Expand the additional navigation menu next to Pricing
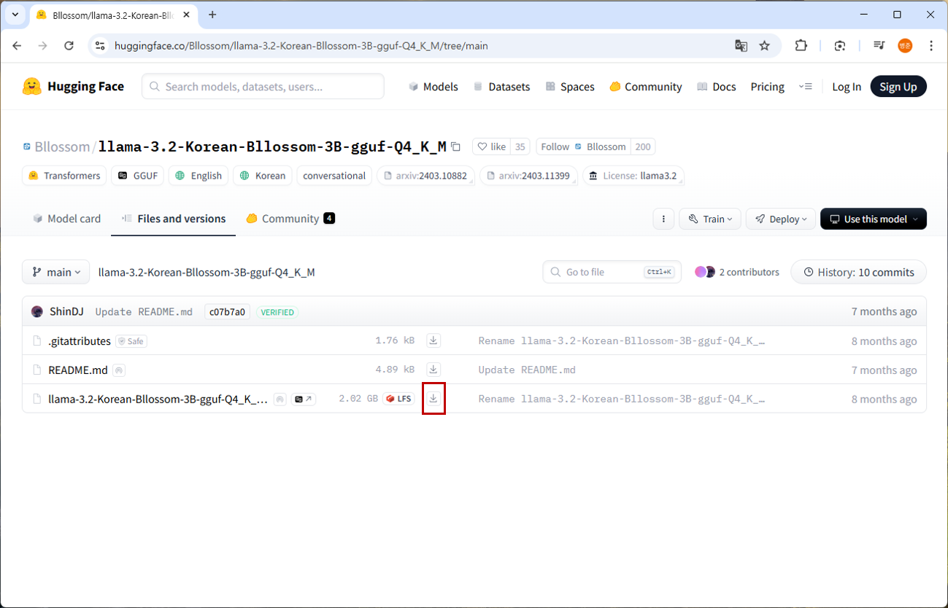 coord(805,87)
